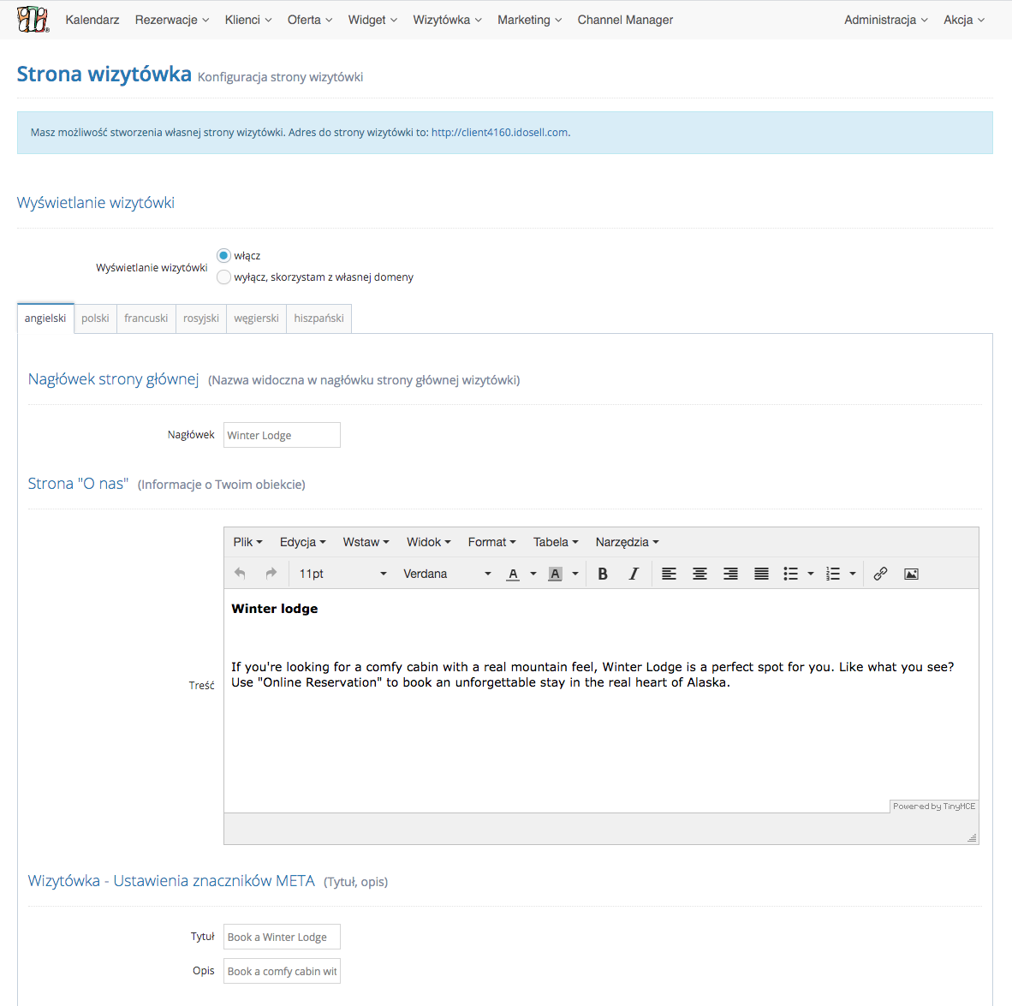Insert a link using the chain icon

pyautogui.click(x=880, y=574)
